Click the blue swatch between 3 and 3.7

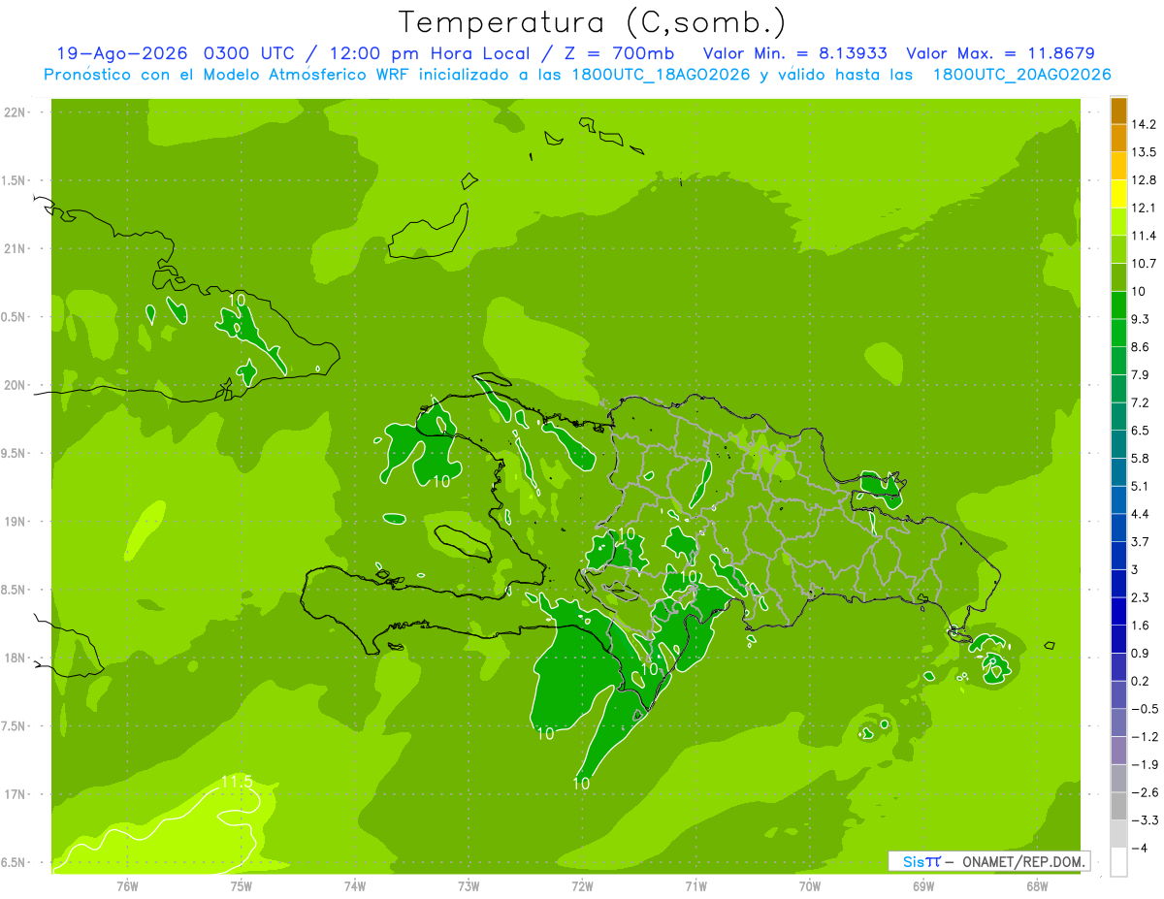click(1118, 556)
